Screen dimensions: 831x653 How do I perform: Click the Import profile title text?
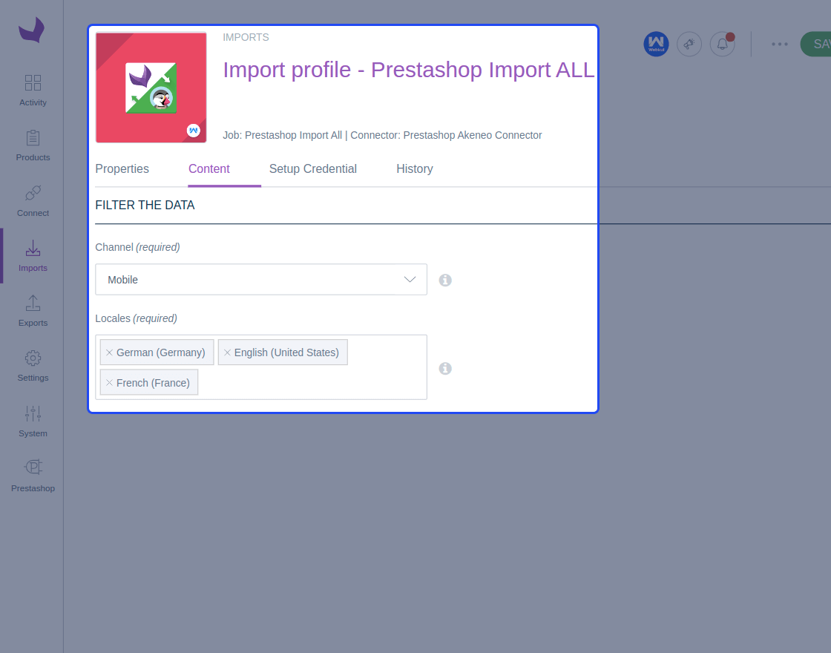click(409, 70)
